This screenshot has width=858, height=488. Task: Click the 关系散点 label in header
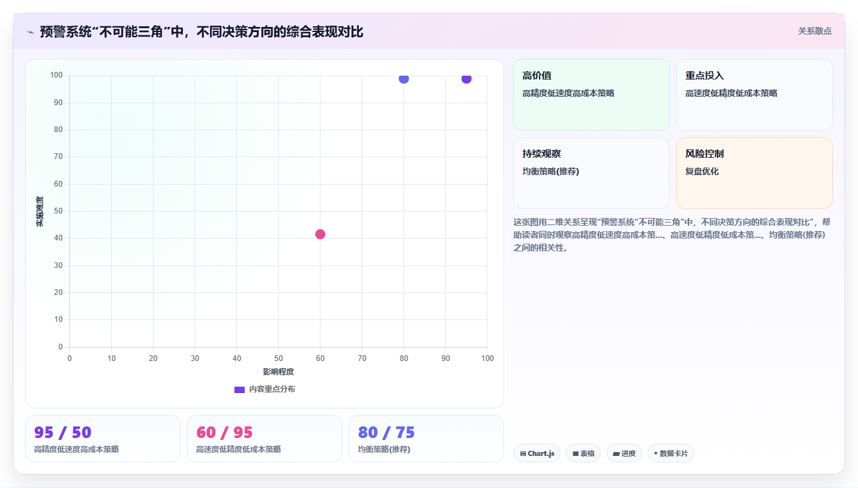coord(814,31)
